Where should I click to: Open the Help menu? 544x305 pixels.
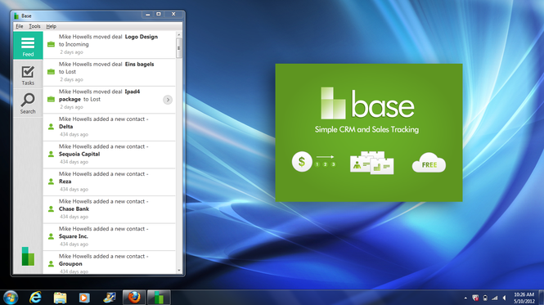click(51, 26)
